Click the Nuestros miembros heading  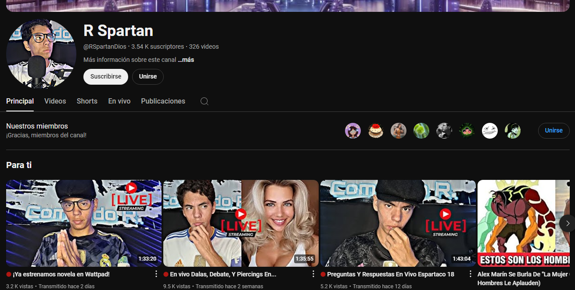coord(37,126)
